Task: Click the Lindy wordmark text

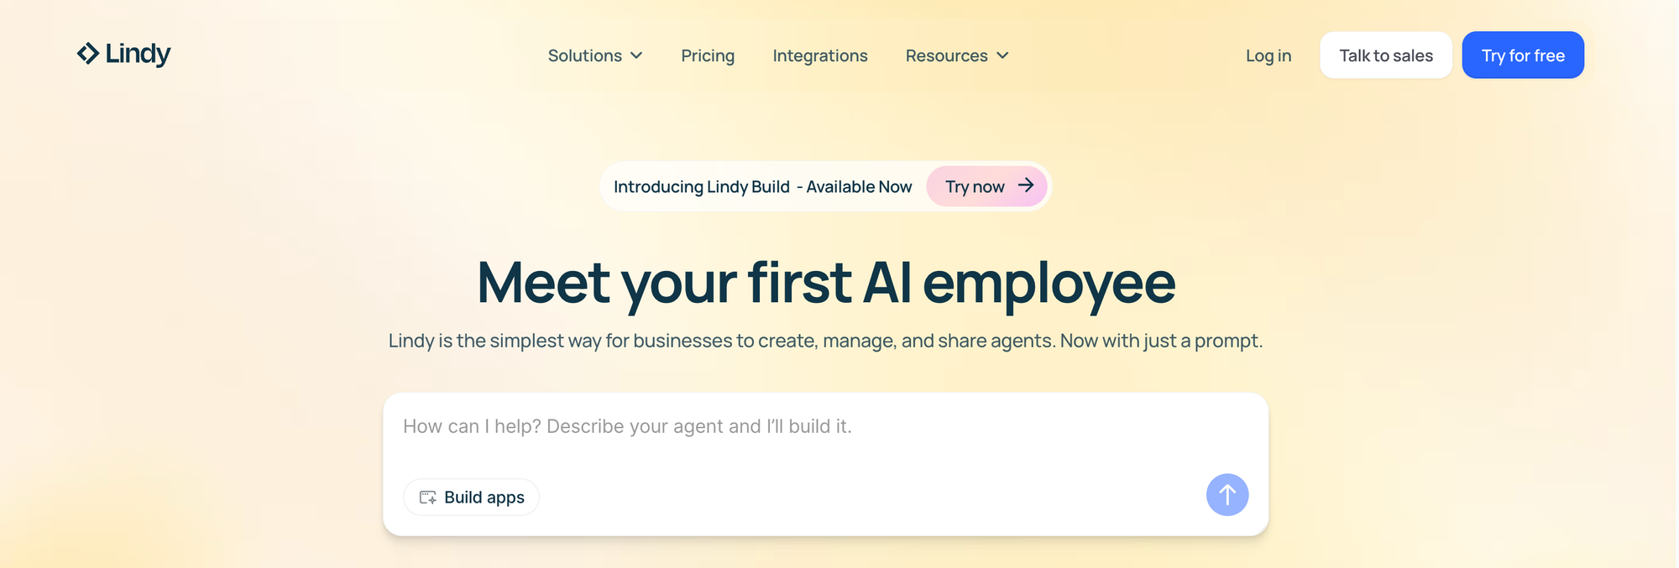Action: point(138,54)
